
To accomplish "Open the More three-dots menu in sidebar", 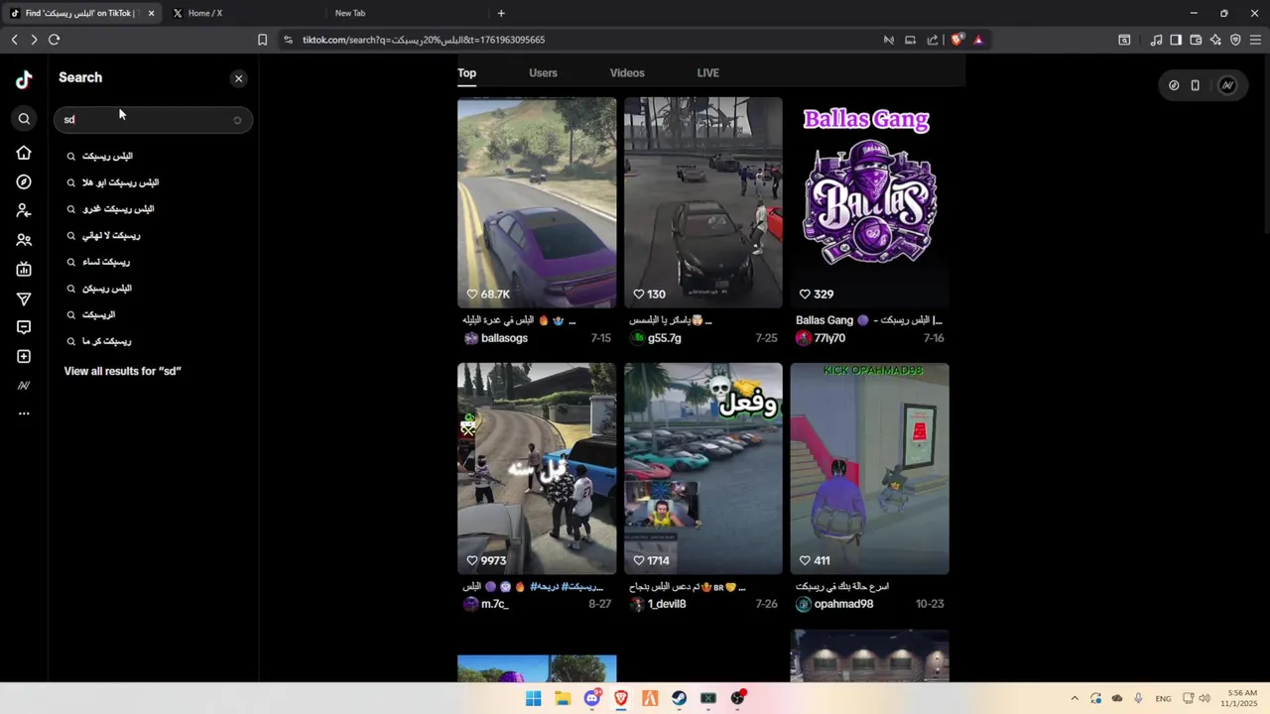I will click(24, 414).
